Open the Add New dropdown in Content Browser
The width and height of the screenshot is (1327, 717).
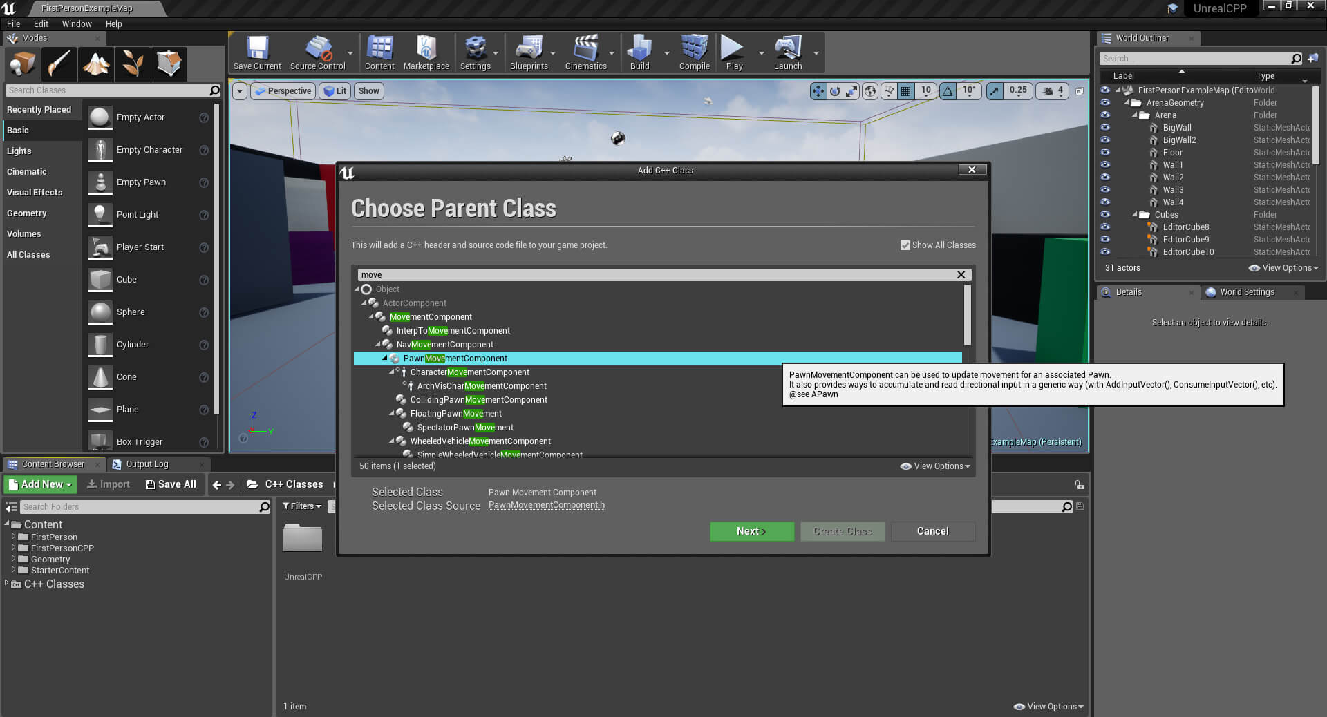(x=39, y=484)
